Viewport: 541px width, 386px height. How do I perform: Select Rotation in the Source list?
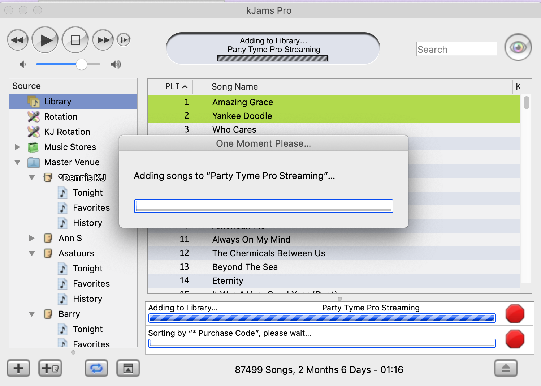[60, 117]
